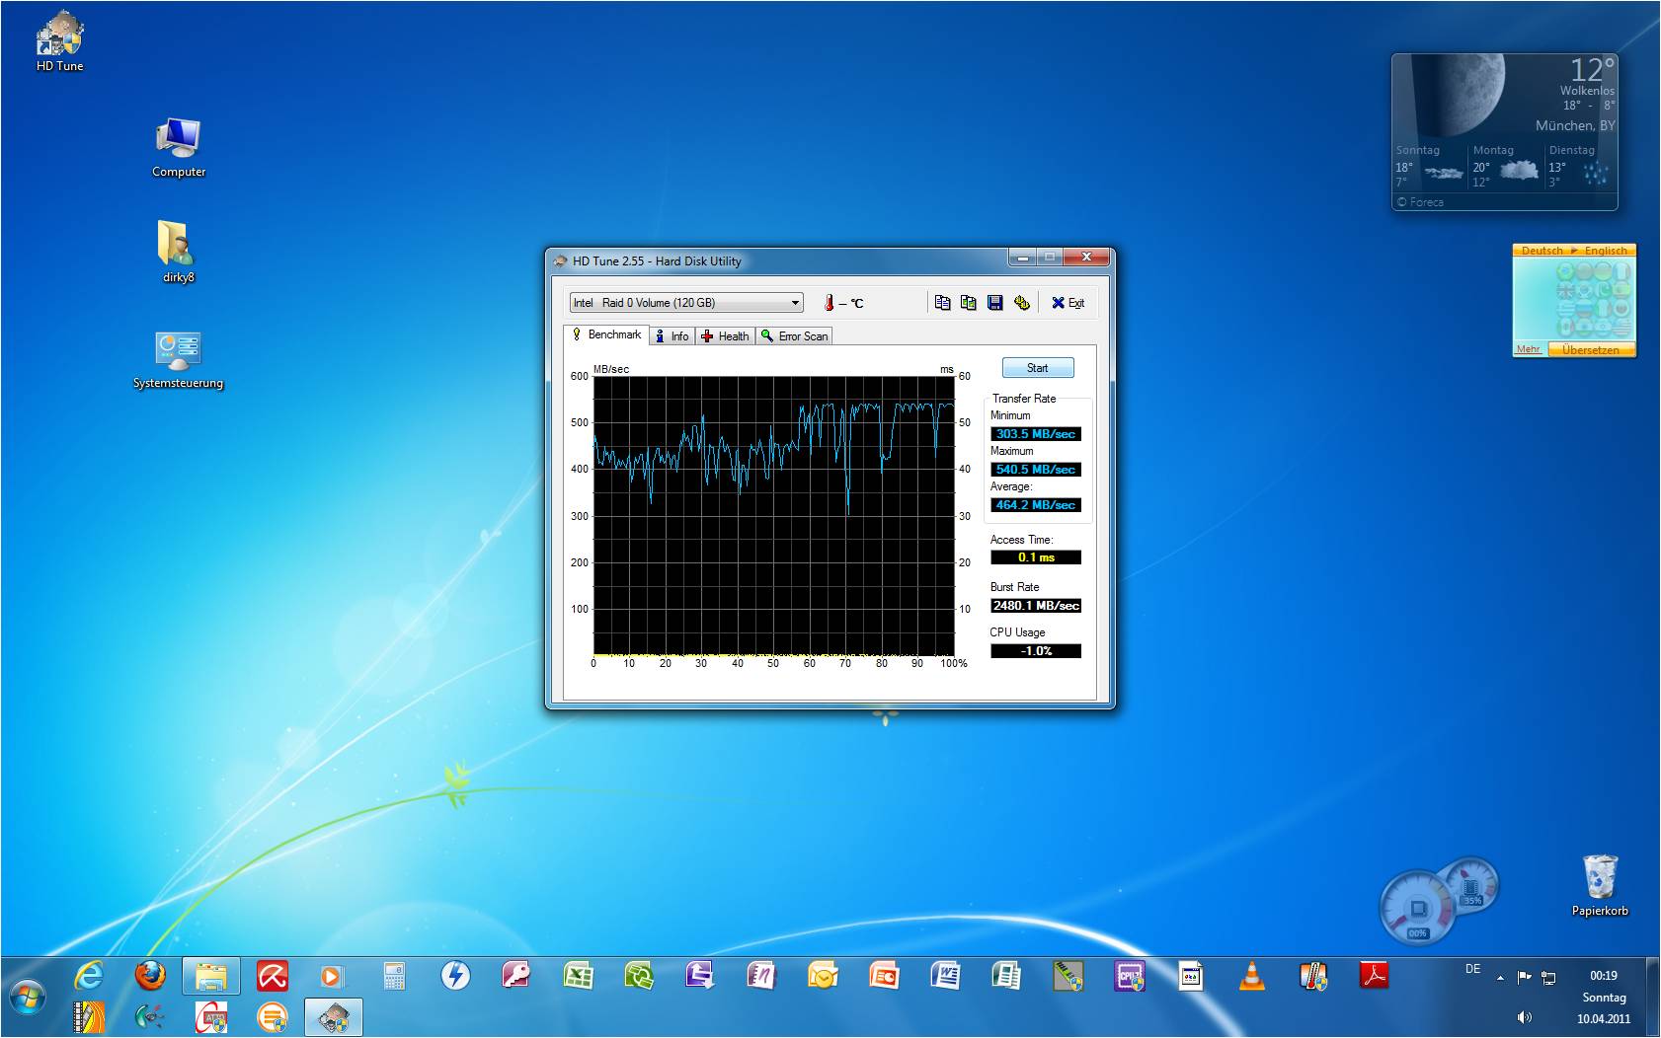Screen dimensions: 1661x1038
Task: Select the CPU usage value -1.0%
Action: 1036,651
